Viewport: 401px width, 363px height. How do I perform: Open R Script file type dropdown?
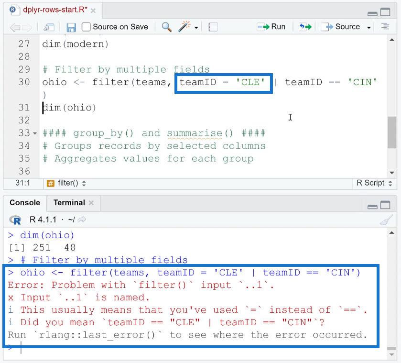coord(374,183)
